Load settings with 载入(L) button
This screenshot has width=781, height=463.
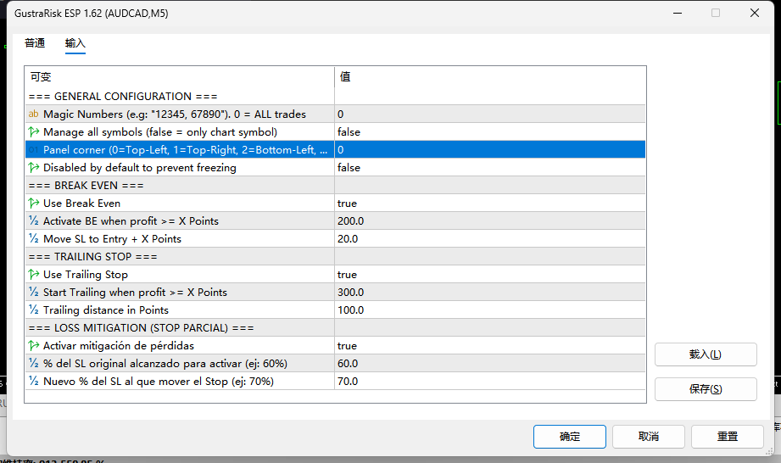(x=706, y=354)
